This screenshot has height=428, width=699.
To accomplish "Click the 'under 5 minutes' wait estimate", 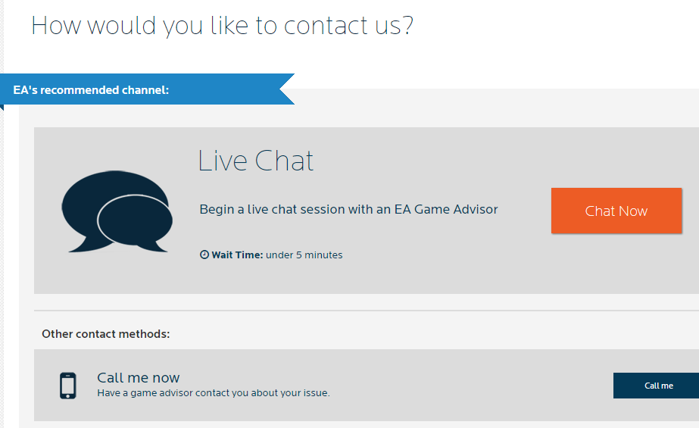I will click(304, 255).
